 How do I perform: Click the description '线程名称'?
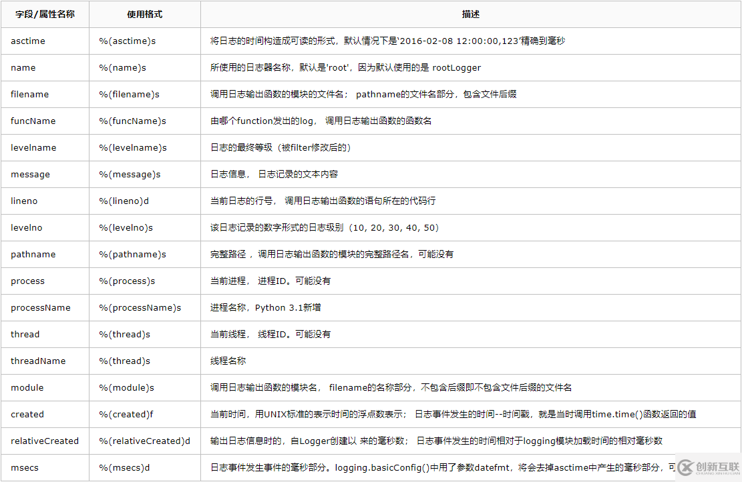pyautogui.click(x=471, y=361)
